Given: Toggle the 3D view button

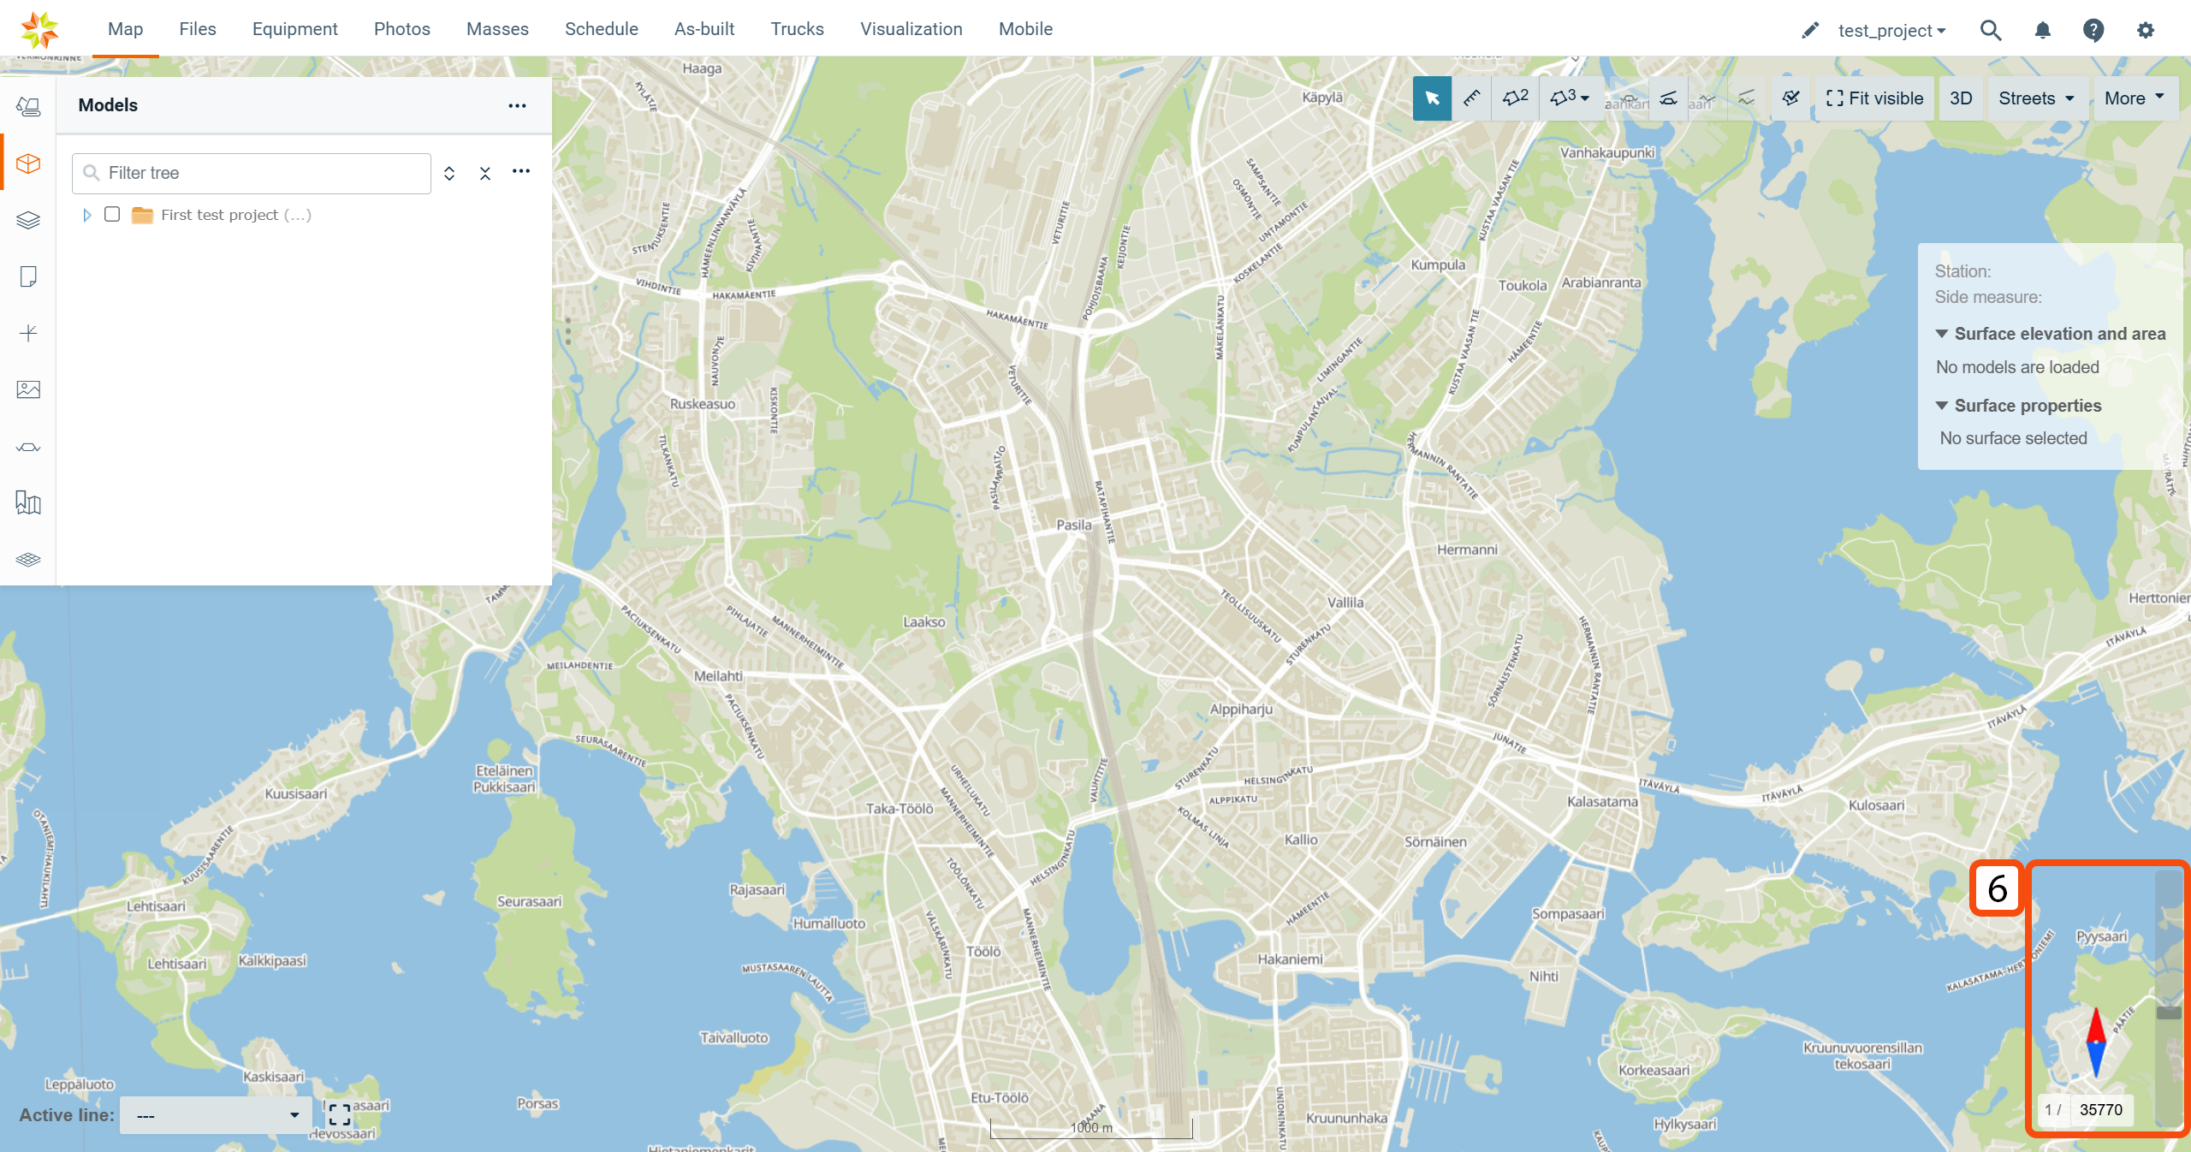Looking at the screenshot, I should pos(1960,98).
